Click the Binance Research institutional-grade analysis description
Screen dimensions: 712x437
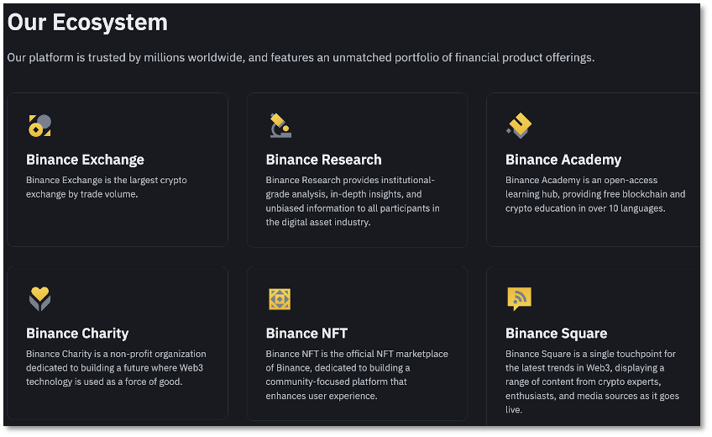coord(352,202)
